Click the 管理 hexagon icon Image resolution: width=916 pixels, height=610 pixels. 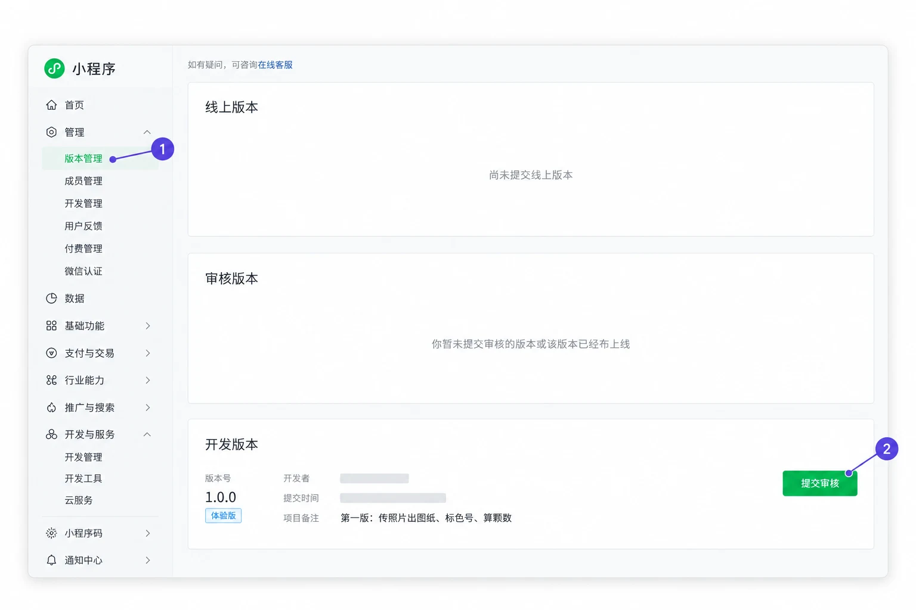click(x=51, y=132)
